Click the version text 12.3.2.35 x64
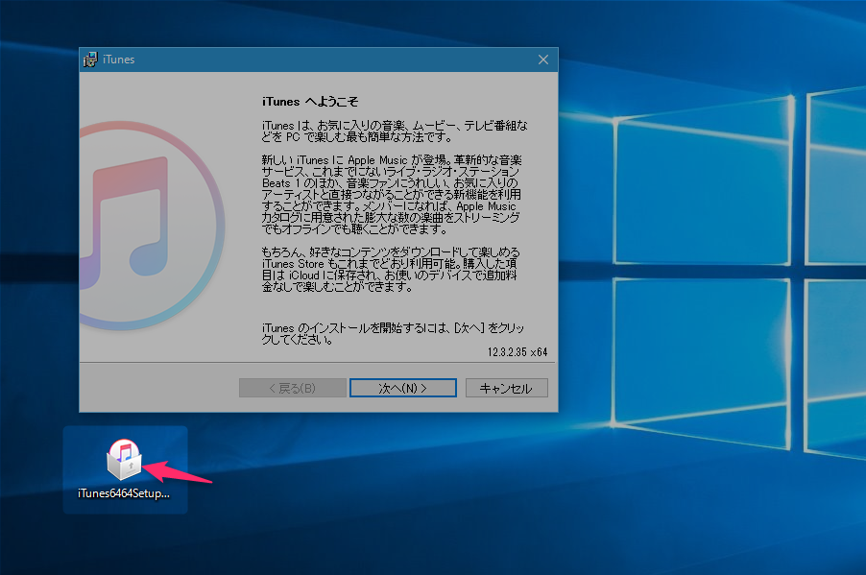This screenshot has height=575, width=866. pyautogui.click(x=517, y=352)
